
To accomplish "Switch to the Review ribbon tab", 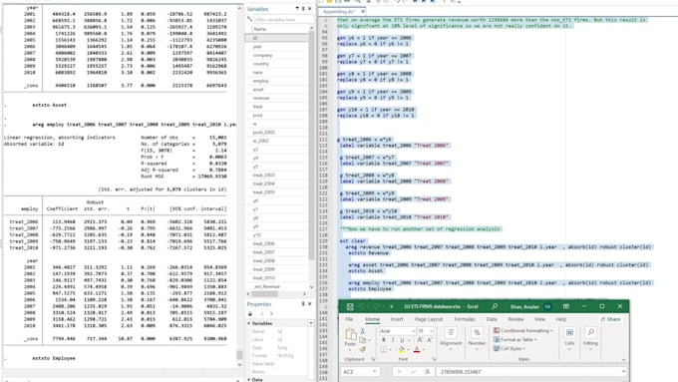I will tap(515, 319).
